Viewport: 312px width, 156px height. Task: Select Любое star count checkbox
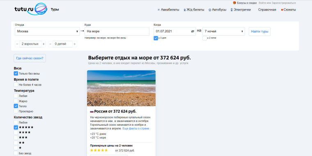16,122
